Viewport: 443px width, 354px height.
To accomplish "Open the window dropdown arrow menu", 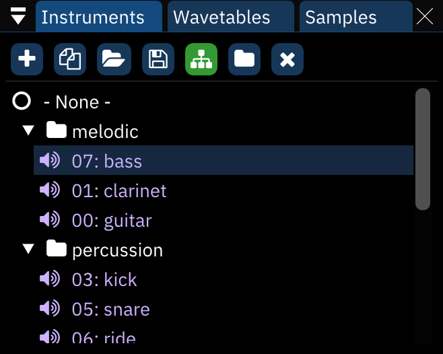I will coord(18,17).
